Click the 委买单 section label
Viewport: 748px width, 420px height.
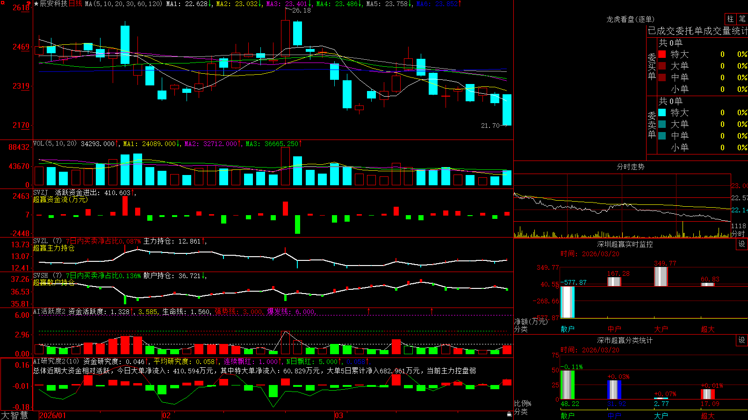pyautogui.click(x=652, y=67)
